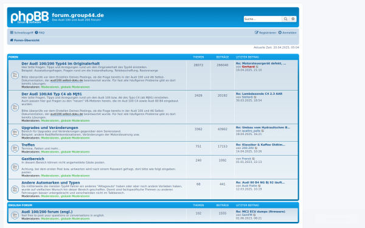Jump to latest post icon next to SamFM
The image size is (365, 228).
coord(254,215)
